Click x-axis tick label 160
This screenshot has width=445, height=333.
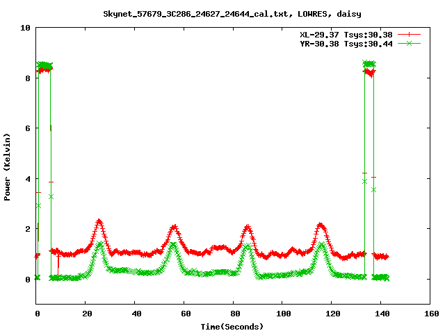tap(431, 314)
